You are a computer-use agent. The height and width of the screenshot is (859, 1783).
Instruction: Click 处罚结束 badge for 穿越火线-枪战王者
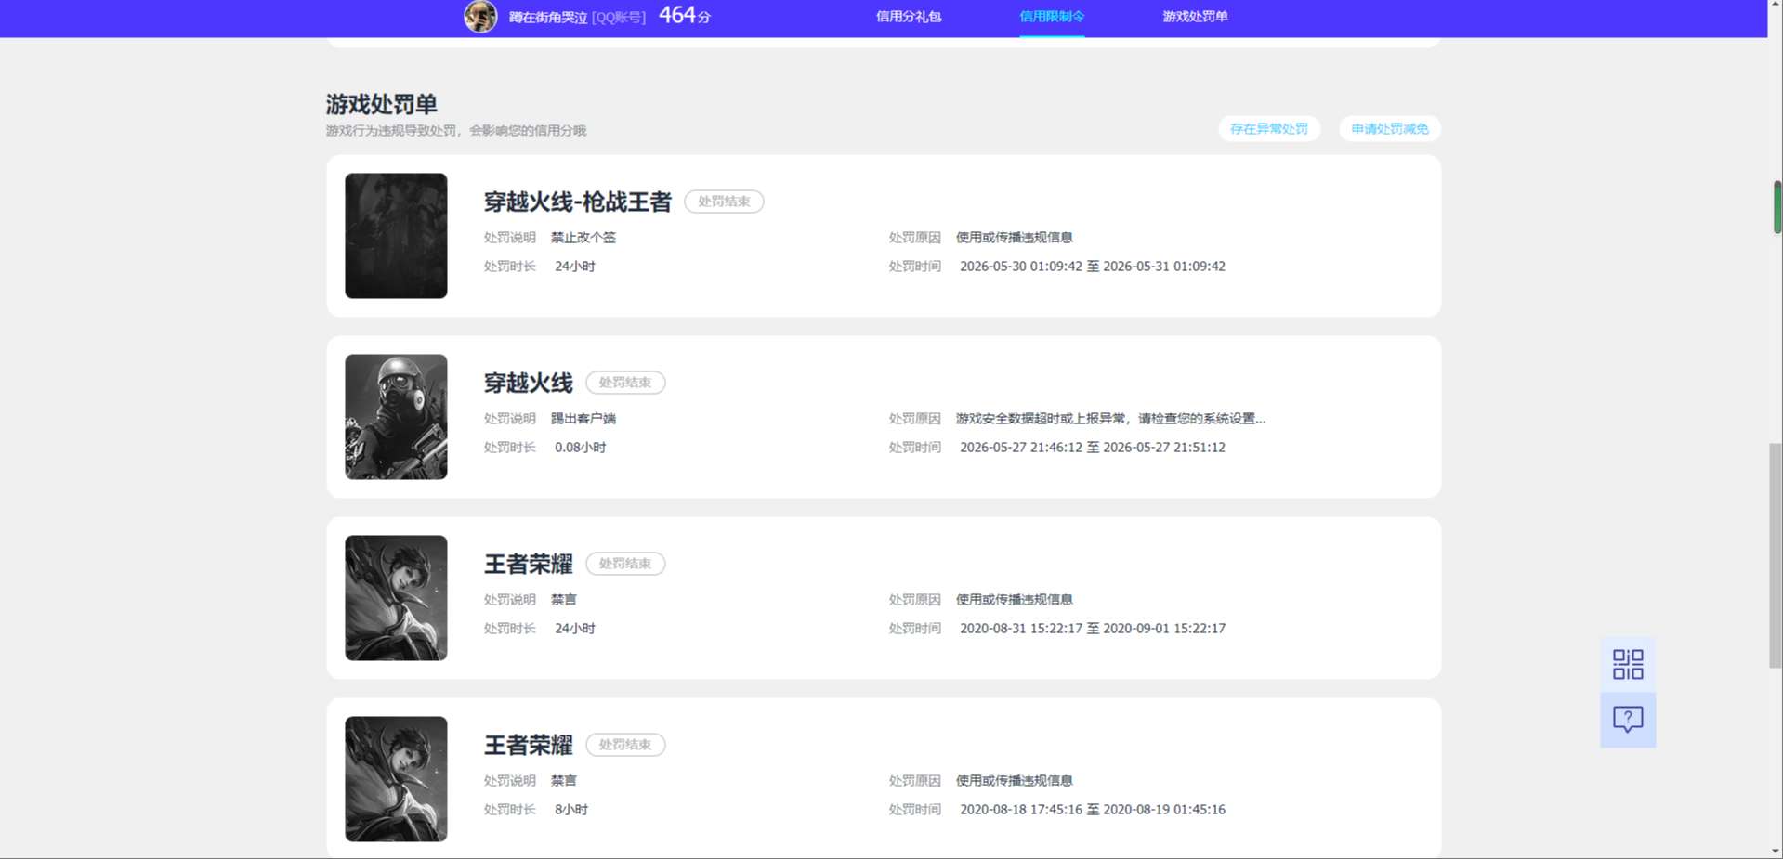pyautogui.click(x=724, y=202)
